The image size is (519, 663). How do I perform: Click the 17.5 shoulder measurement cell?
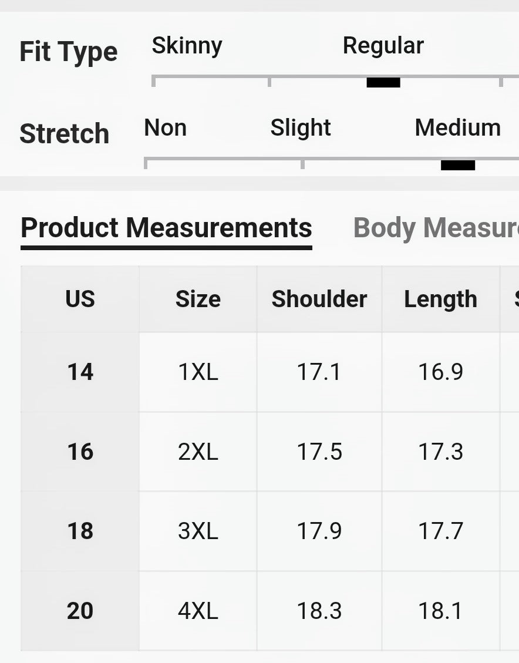[x=319, y=452]
